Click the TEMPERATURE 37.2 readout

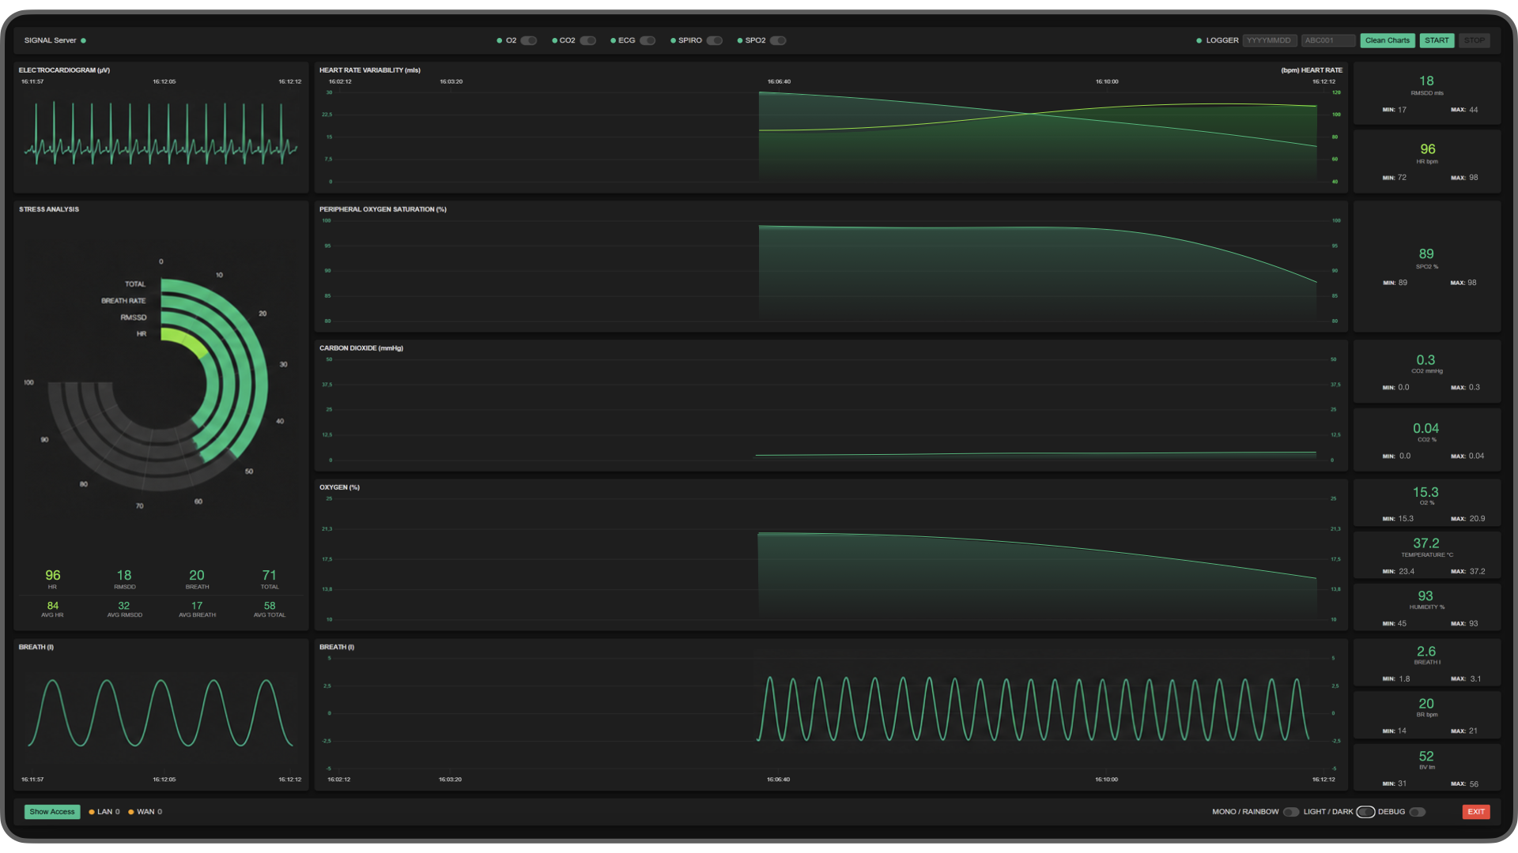[1426, 543]
